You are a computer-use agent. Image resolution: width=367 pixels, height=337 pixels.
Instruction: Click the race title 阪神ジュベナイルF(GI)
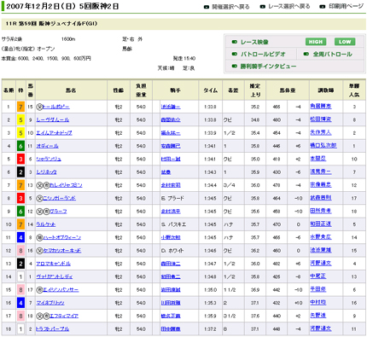(68, 24)
